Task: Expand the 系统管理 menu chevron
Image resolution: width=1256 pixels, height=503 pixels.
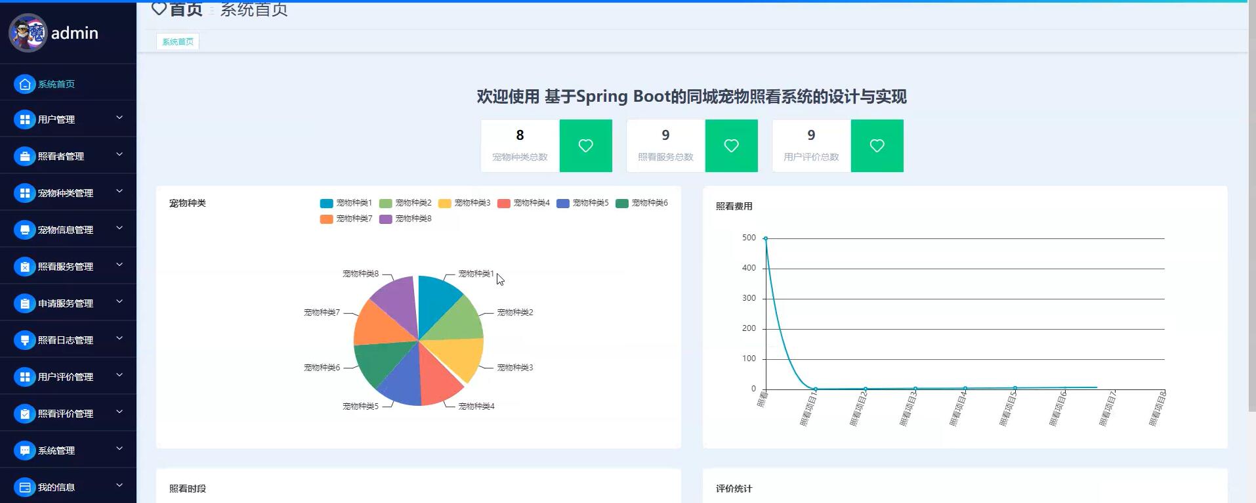Action: [119, 448]
